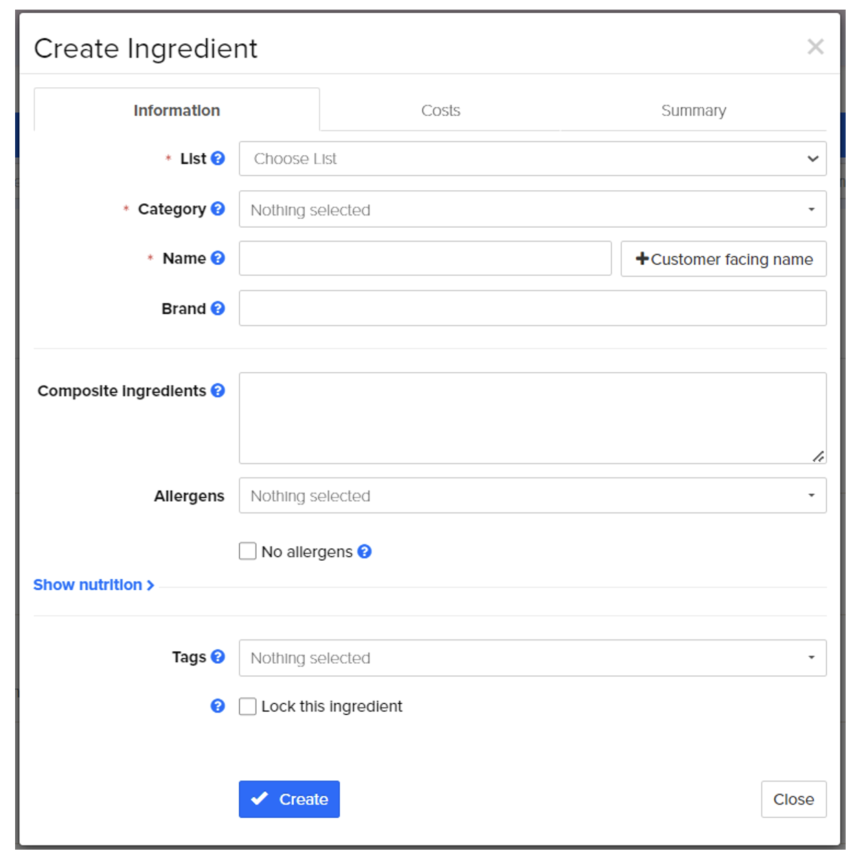
Task: Expand the Tags dropdown
Action: 533,658
